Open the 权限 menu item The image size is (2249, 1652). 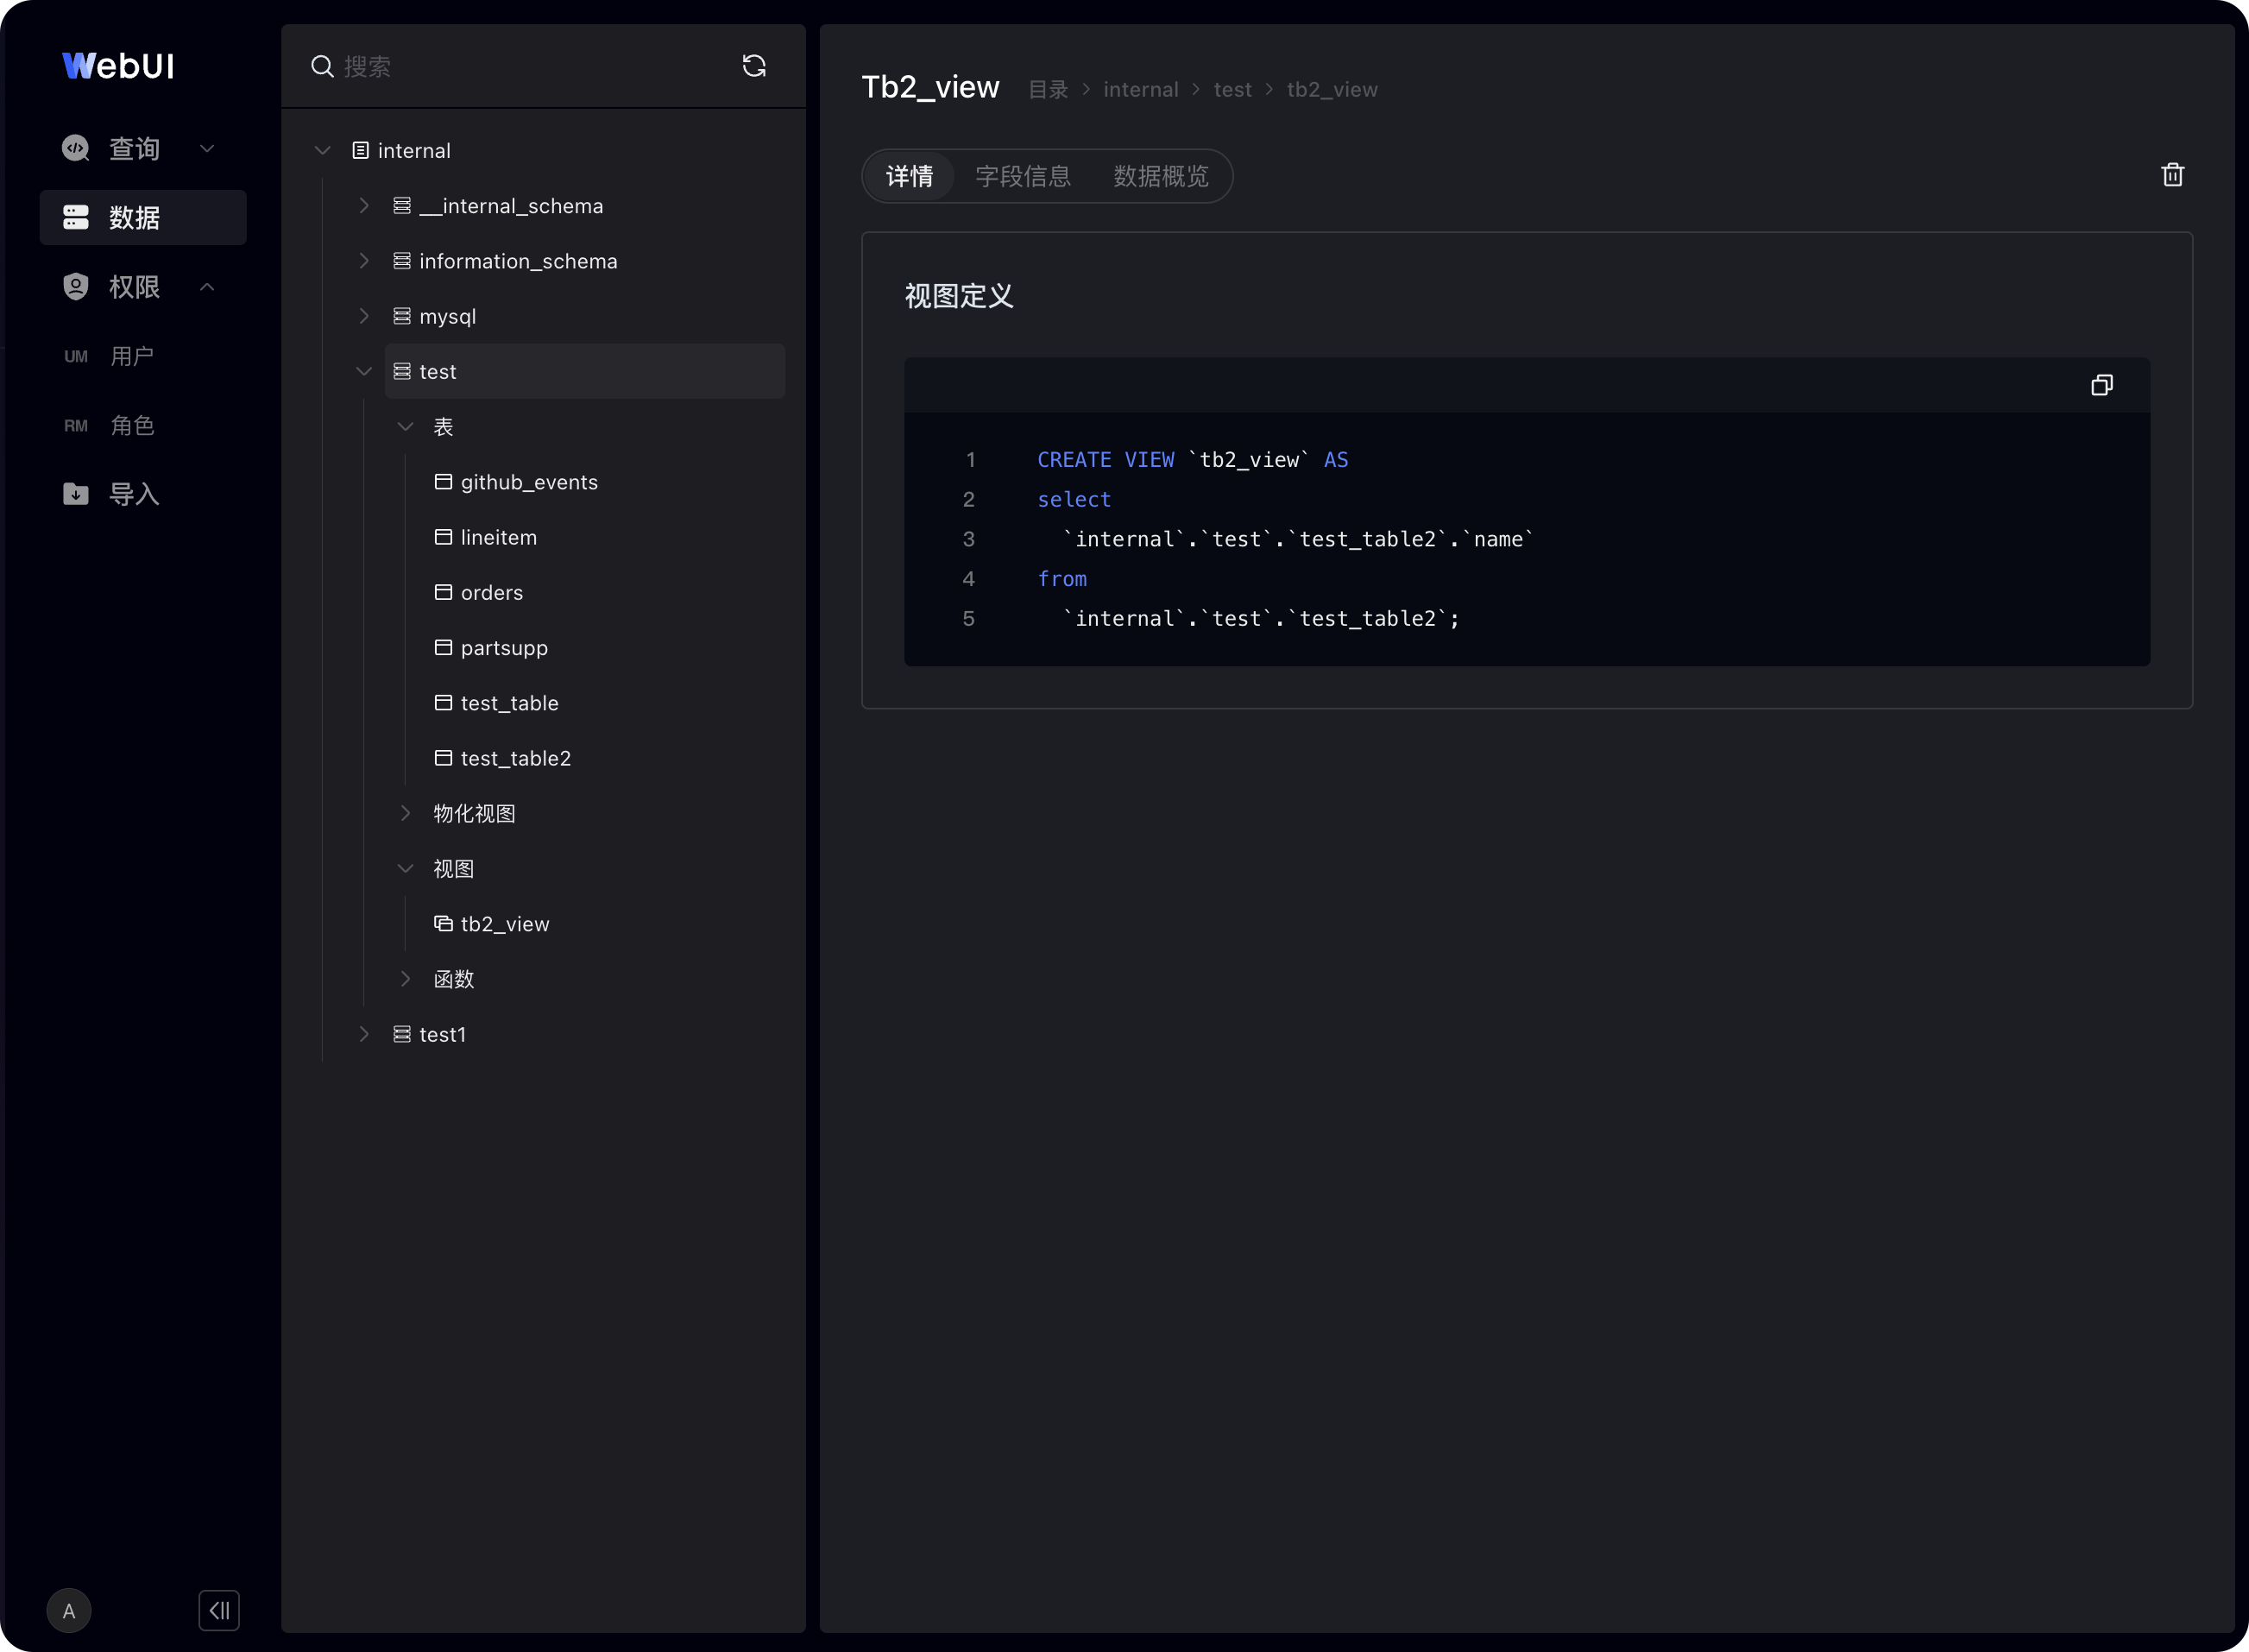(x=143, y=287)
